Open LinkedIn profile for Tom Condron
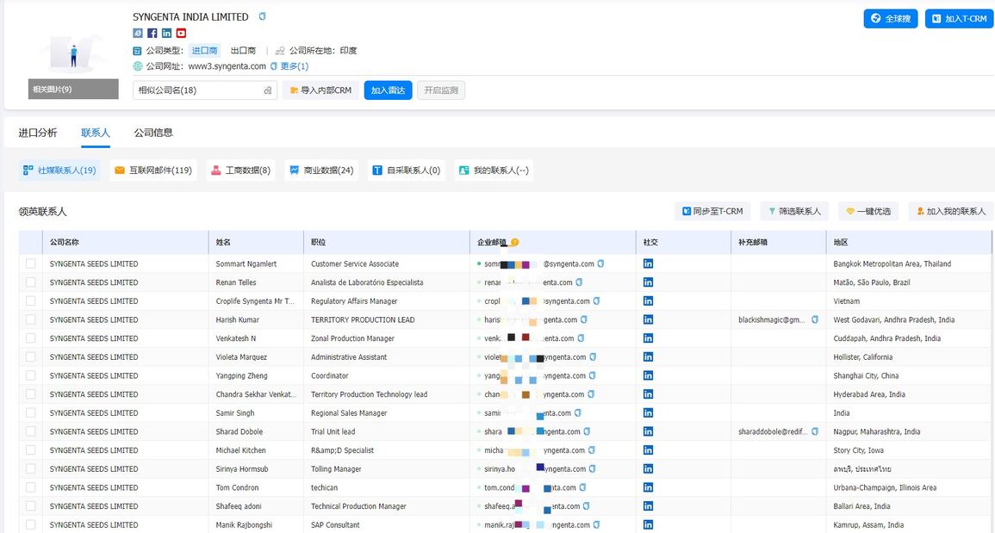995x533 pixels. click(x=648, y=487)
